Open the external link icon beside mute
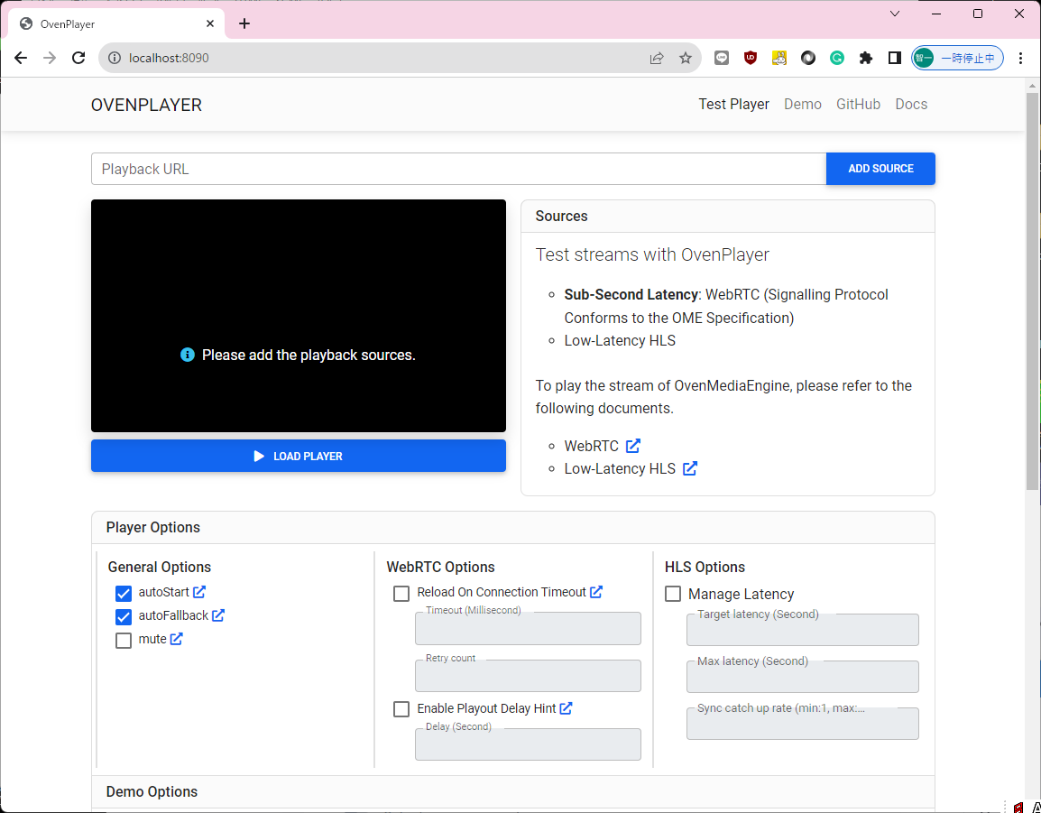 point(177,639)
